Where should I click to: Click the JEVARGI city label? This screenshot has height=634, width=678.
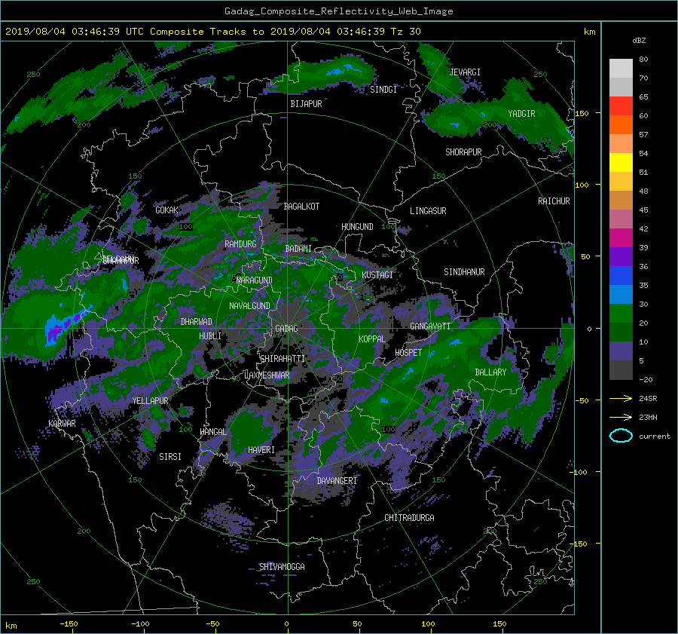click(x=465, y=72)
